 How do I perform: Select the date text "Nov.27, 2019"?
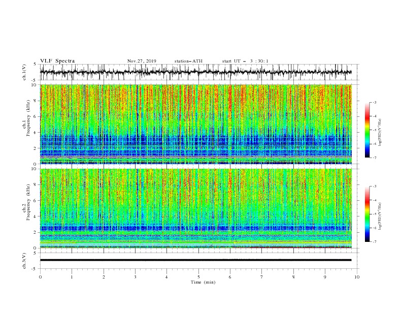(x=142, y=61)
